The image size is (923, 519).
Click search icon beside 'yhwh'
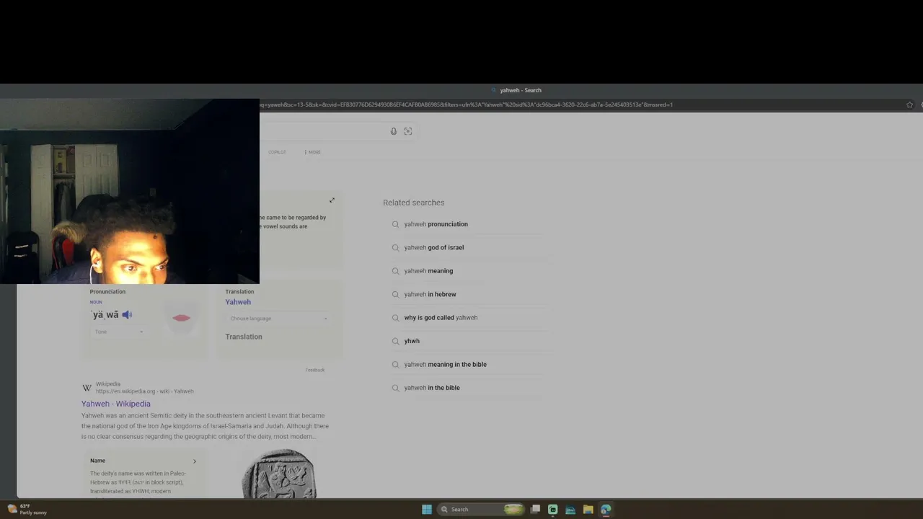(395, 341)
